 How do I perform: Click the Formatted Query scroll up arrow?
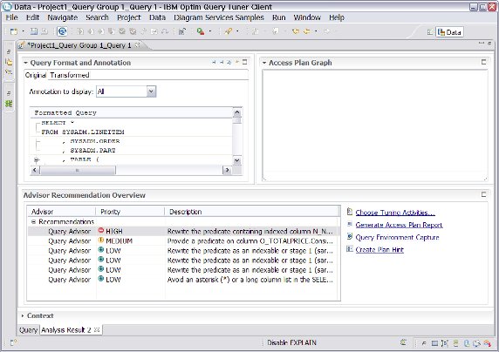237,113
